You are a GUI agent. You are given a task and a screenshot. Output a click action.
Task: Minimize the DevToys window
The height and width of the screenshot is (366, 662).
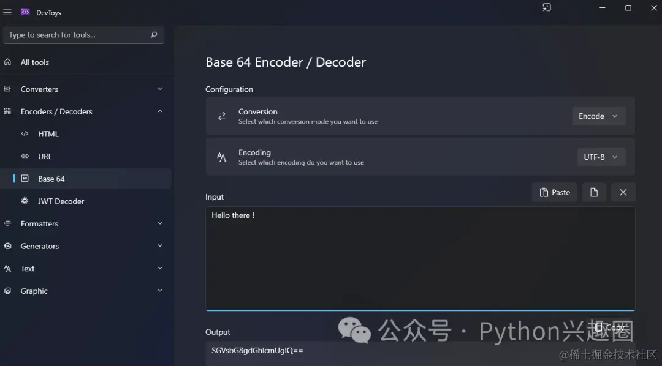tap(603, 7)
